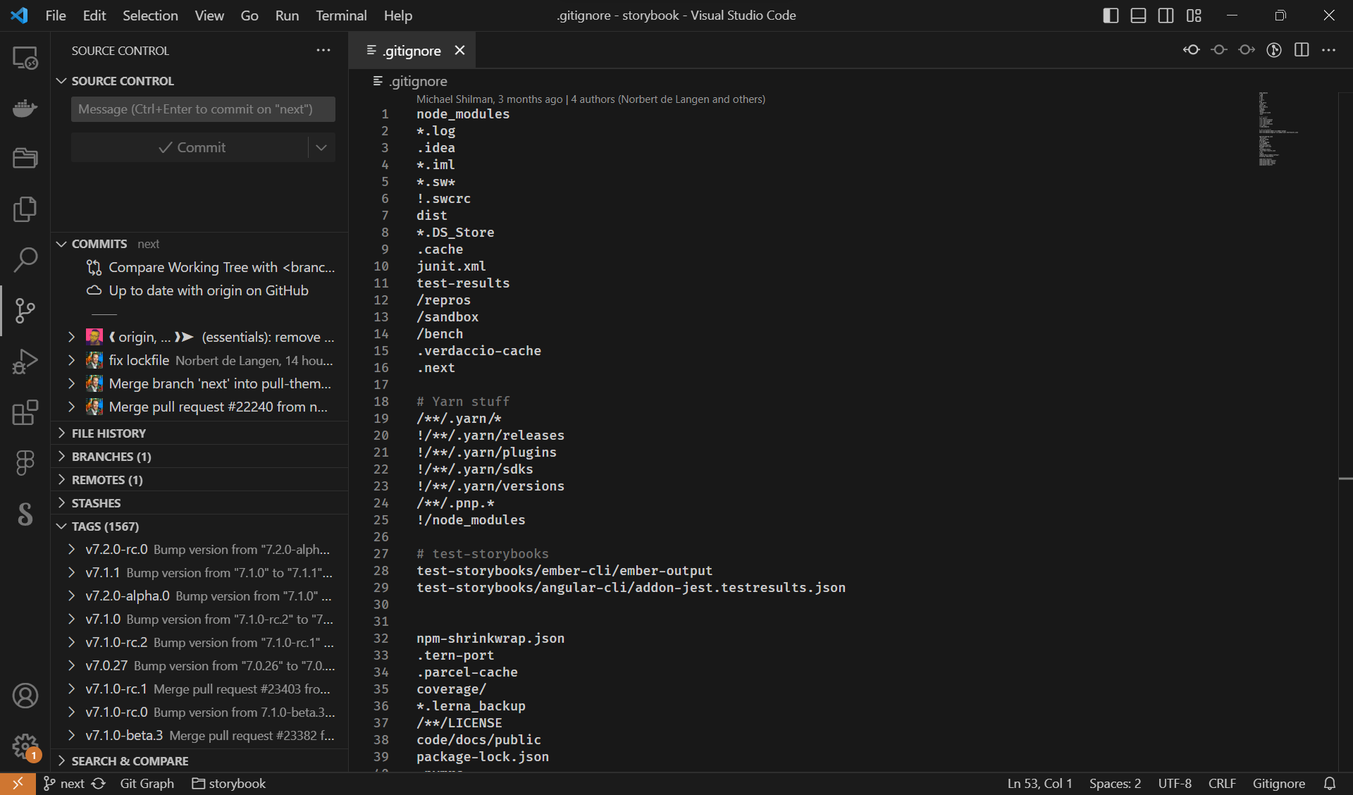Viewport: 1353px width, 795px height.
Task: Open Commit options dropdown arrow
Action: click(x=321, y=147)
